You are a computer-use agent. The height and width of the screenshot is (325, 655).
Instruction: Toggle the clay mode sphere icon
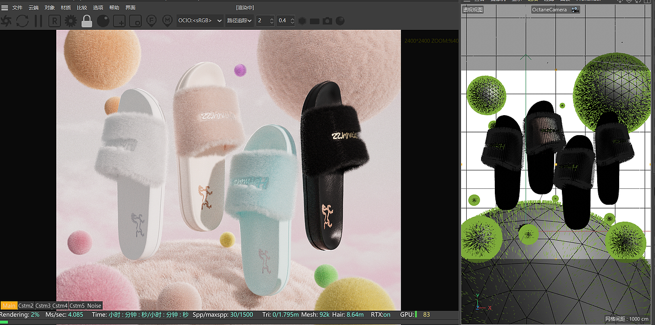[103, 21]
